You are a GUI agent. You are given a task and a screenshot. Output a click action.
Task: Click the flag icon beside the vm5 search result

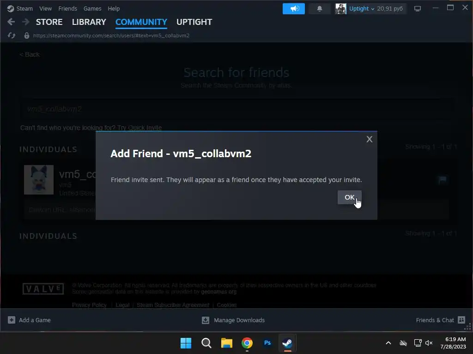coord(442,180)
